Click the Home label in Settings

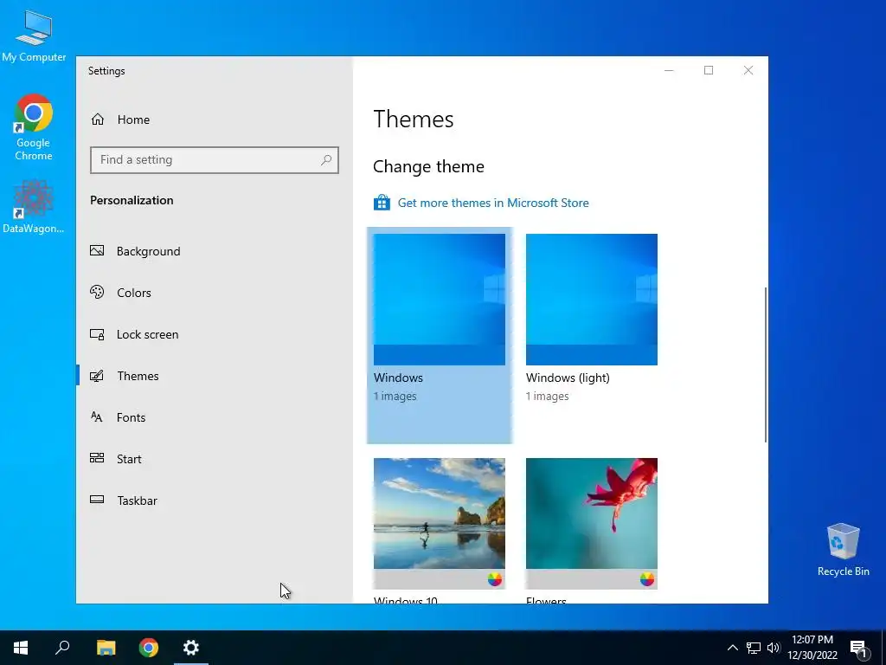click(x=133, y=119)
